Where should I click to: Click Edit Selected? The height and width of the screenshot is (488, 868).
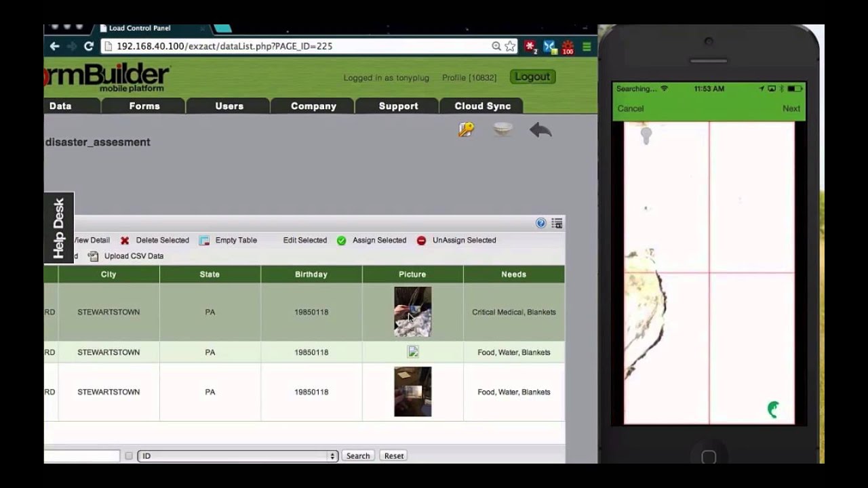pyautogui.click(x=304, y=241)
